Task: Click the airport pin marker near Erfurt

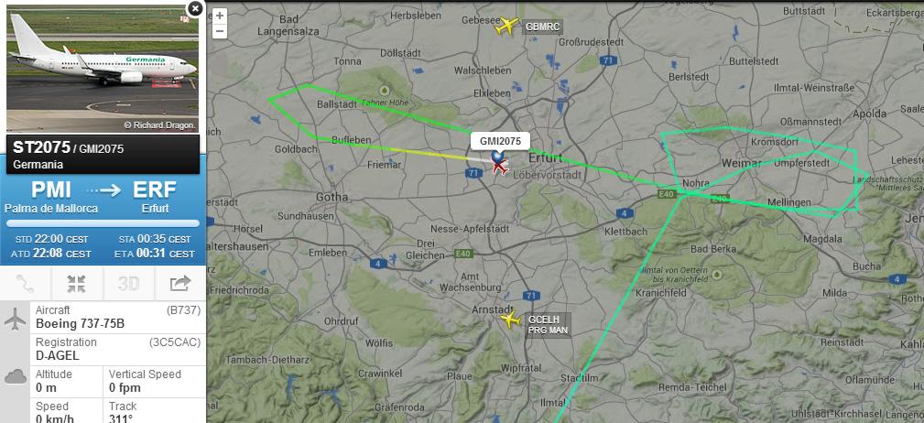Action: pyautogui.click(x=498, y=157)
